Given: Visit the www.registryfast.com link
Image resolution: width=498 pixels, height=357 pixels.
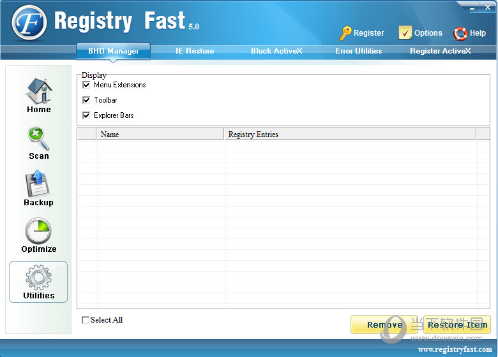Looking at the screenshot, I should pyautogui.click(x=455, y=349).
